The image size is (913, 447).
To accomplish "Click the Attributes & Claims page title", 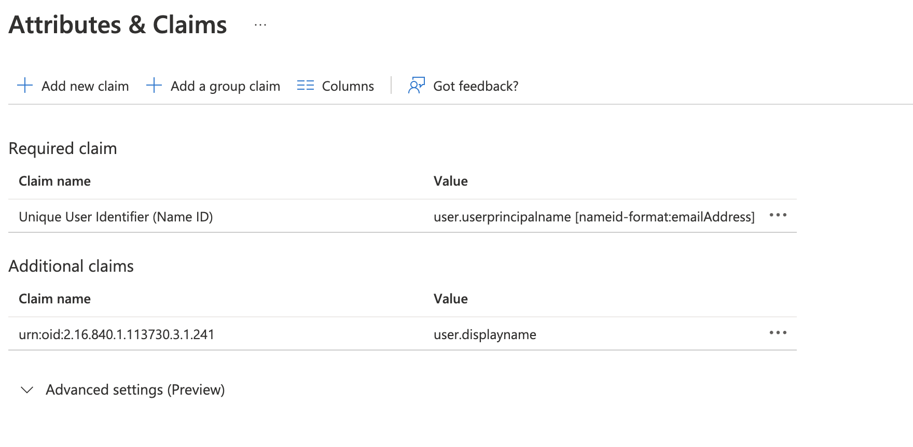I will 118,25.
